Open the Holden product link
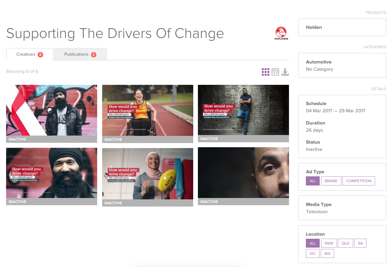Screen dimensions: 390x267 pyautogui.click(x=314, y=27)
